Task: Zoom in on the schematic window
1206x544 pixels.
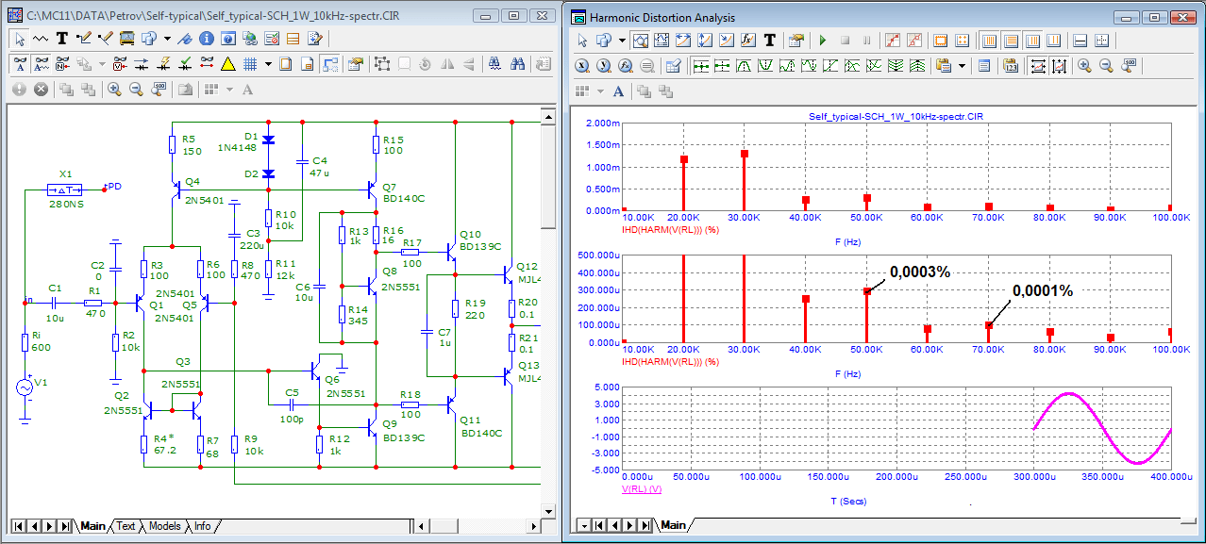Action: (x=114, y=89)
